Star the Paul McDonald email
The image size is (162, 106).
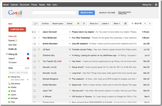pos(39,38)
